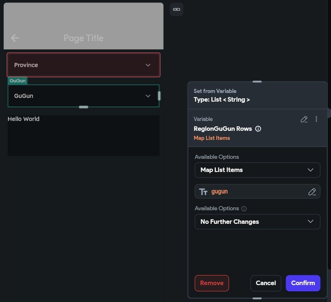The height and width of the screenshot is (302, 331).
Task: Click the keyboard toggle icon above the panel
Action: (x=176, y=9)
